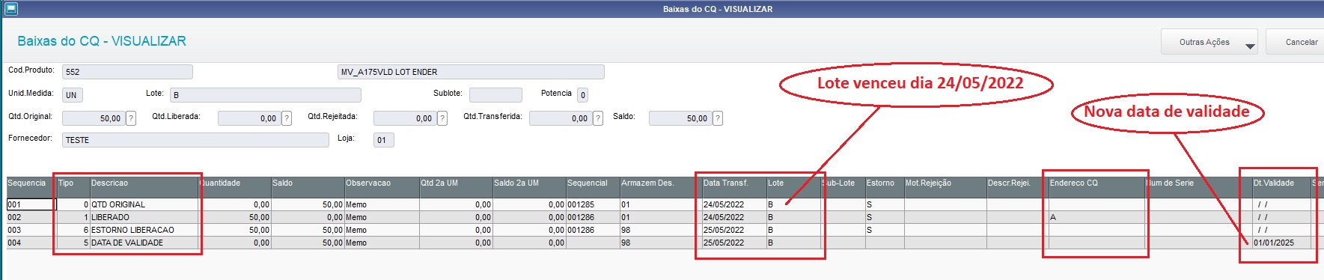The width and height of the screenshot is (1324, 280).
Task: Select Data Transf. 24/05/2022 in row 001
Action: [733, 204]
